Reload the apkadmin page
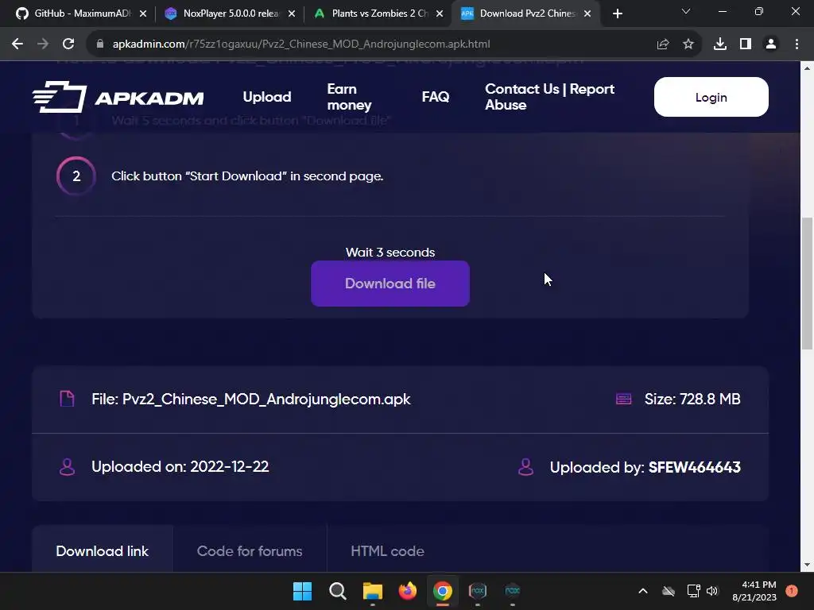This screenshot has width=814, height=610. coord(68,44)
